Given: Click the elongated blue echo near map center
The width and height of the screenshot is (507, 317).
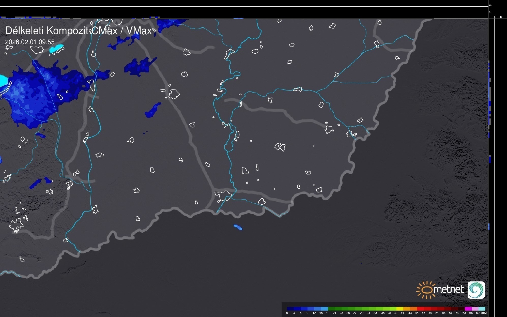Looking at the screenshot, I should (x=153, y=110).
